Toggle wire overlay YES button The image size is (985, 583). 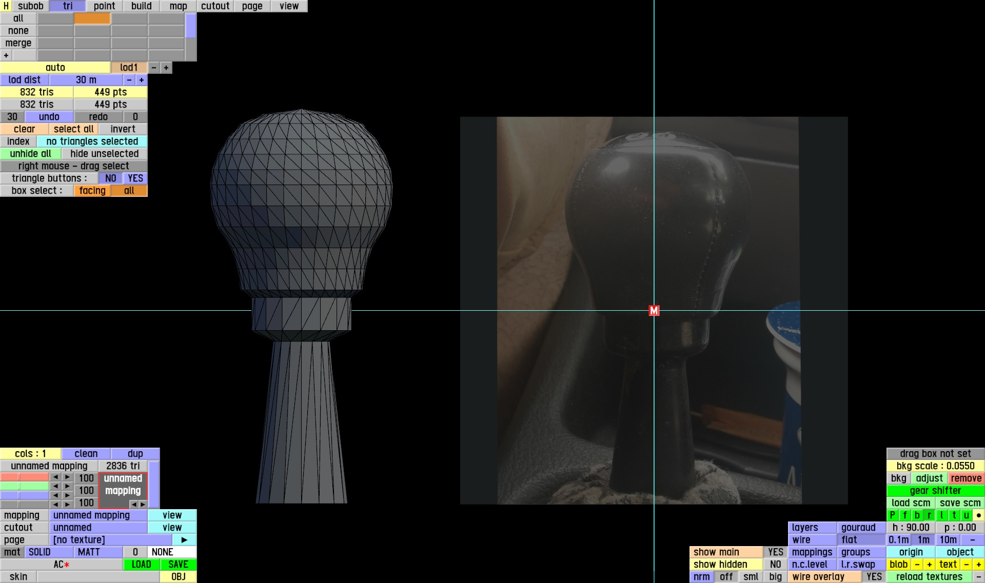pyautogui.click(x=874, y=577)
